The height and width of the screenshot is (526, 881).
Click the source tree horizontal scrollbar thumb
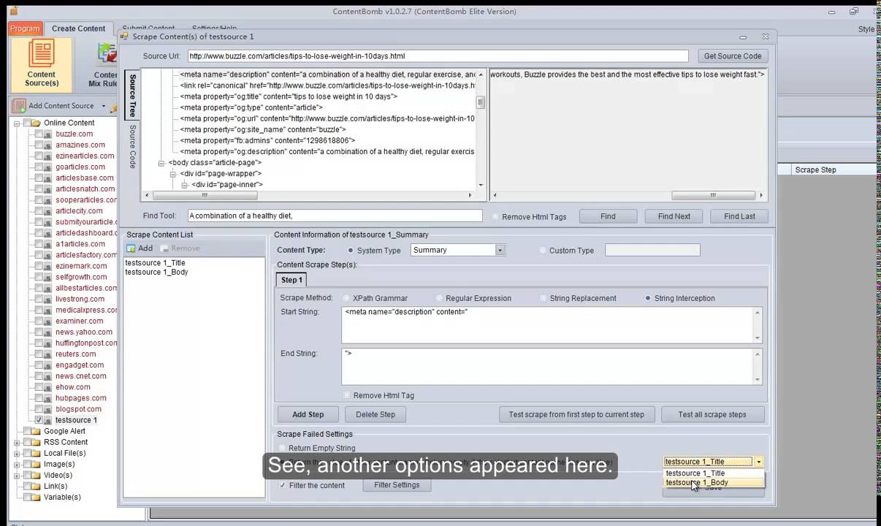coord(205,195)
